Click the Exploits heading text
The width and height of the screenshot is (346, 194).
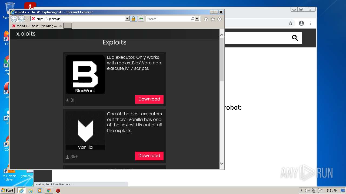click(x=115, y=42)
